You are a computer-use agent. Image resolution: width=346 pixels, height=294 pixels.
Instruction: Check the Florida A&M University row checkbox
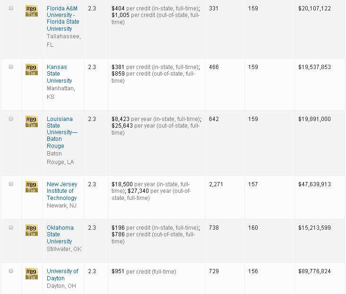pos(11,9)
